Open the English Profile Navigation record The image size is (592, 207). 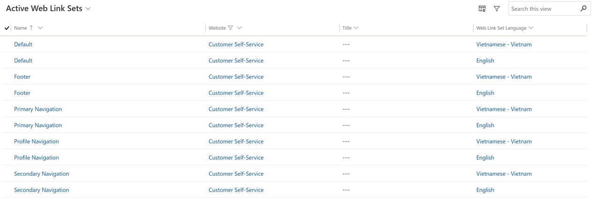click(x=37, y=157)
